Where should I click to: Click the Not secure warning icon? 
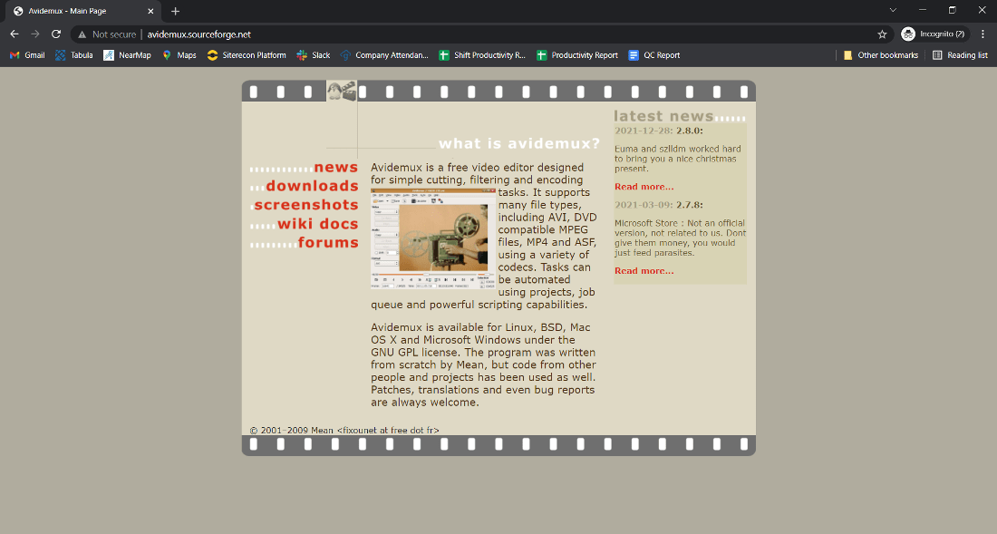click(x=82, y=34)
